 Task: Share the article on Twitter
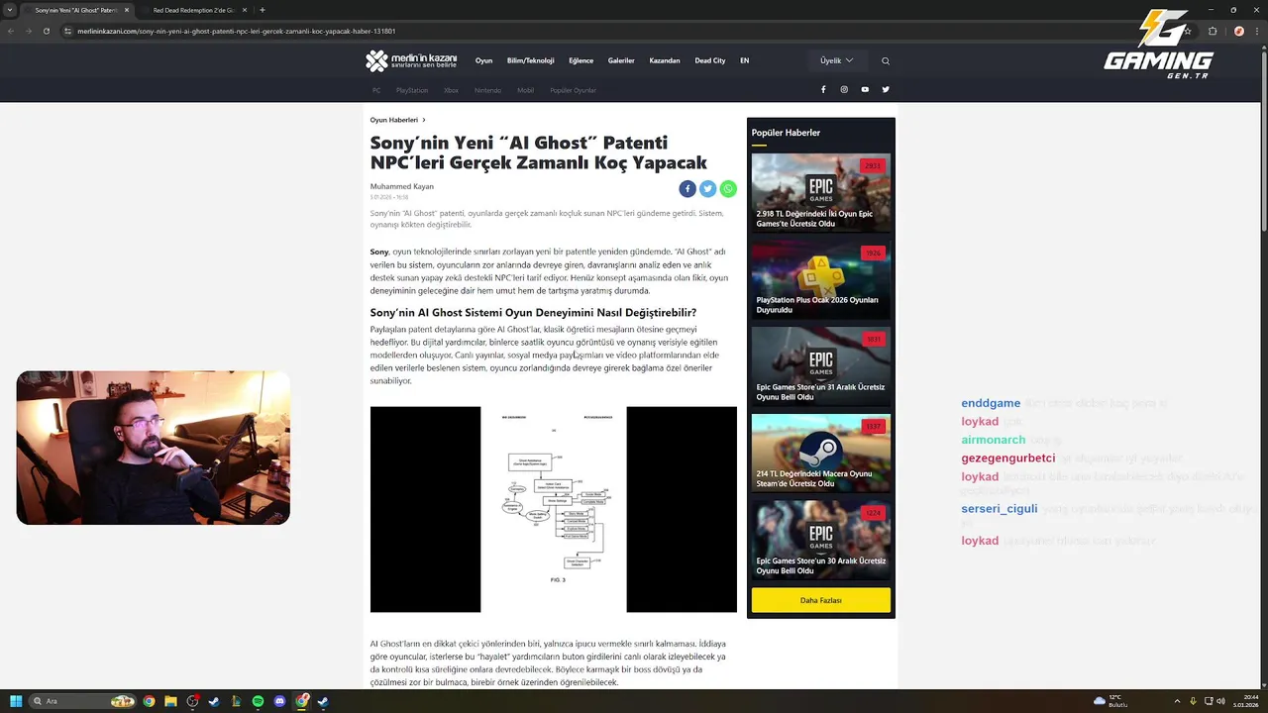tap(708, 188)
